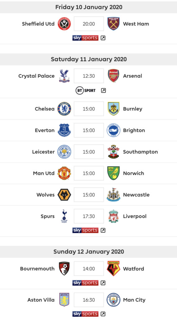Click the Spurs cockerel crest
This screenshot has height=319, width=177.
pos(64,216)
